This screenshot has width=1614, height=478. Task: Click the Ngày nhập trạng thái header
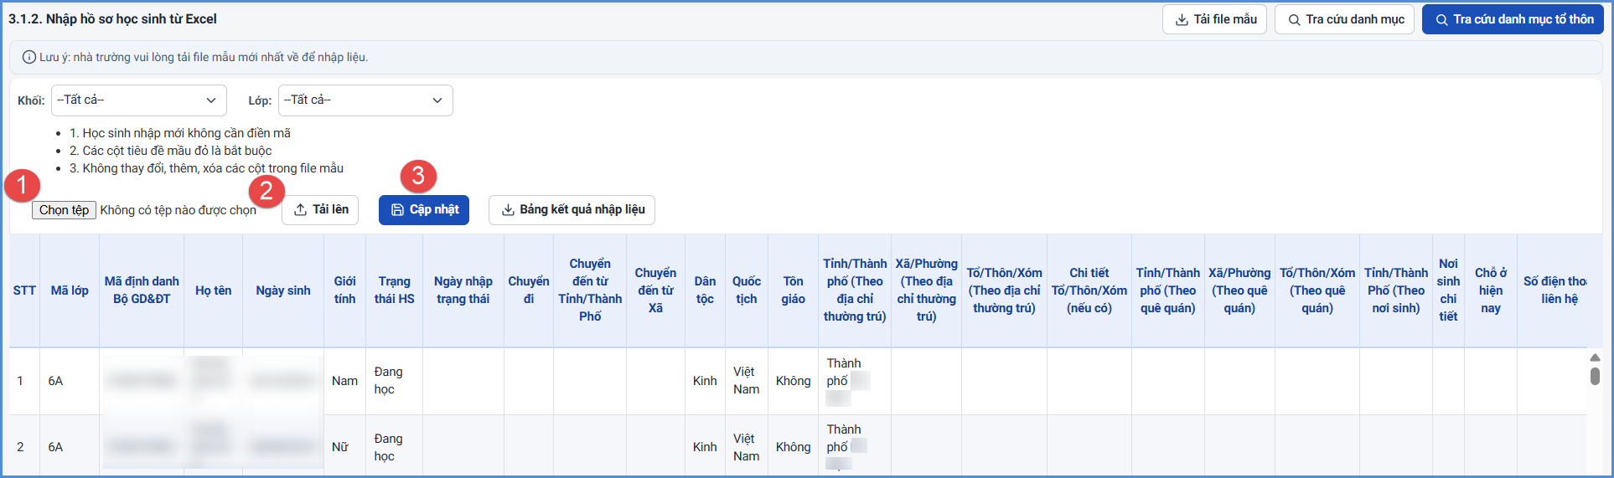click(x=463, y=290)
